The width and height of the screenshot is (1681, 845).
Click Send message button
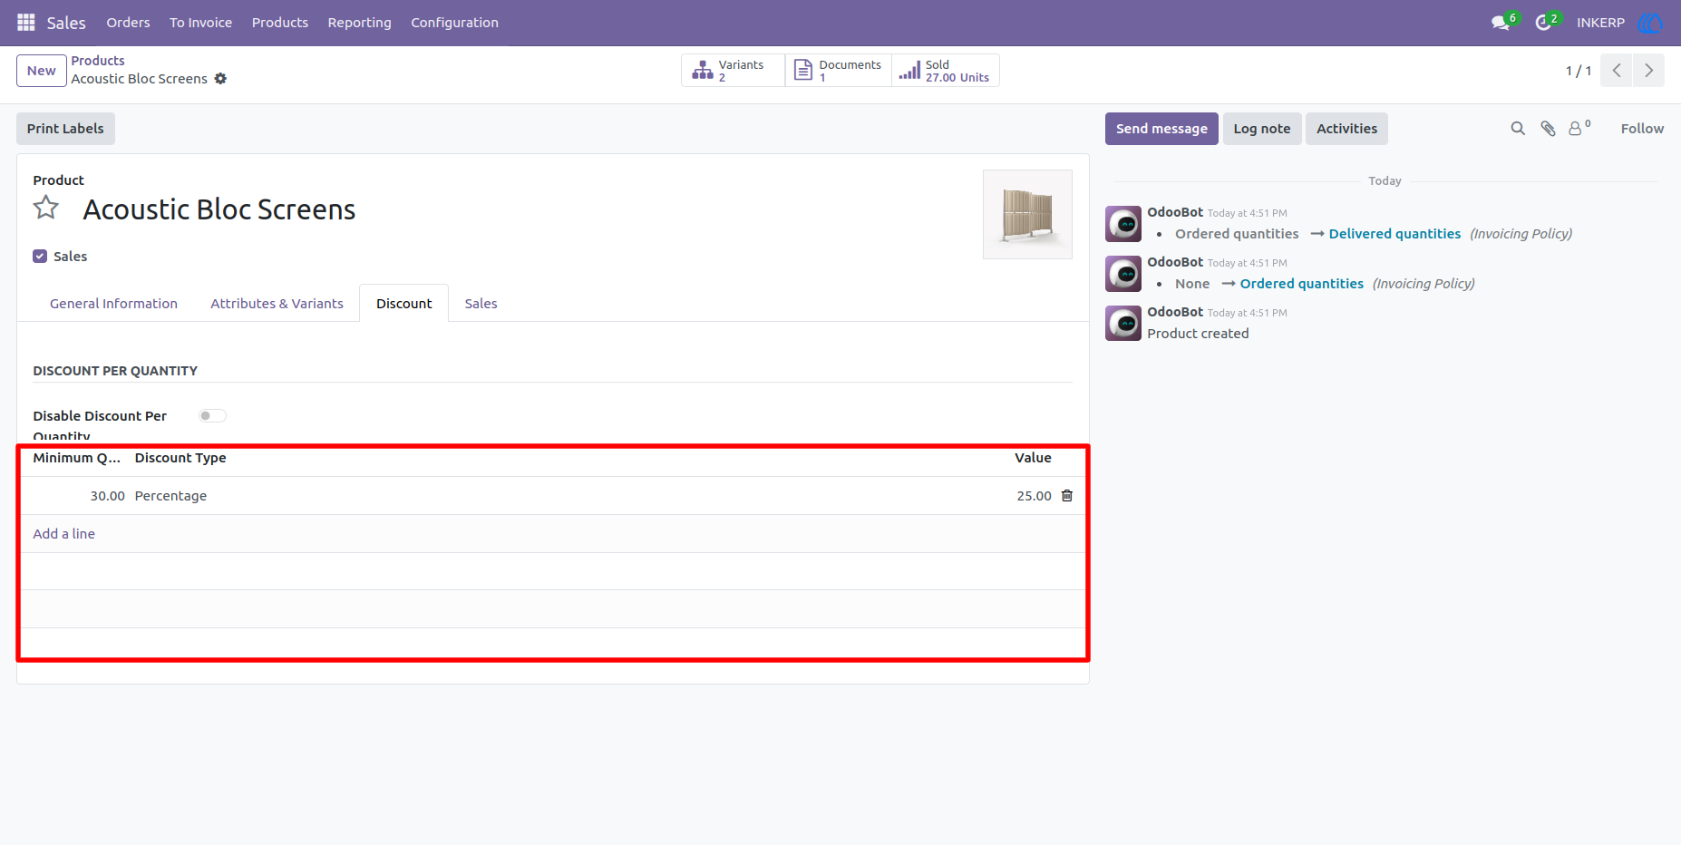click(1161, 129)
